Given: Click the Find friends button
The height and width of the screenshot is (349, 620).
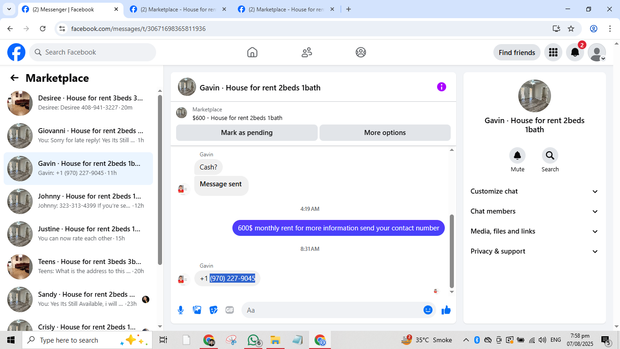Looking at the screenshot, I should 517,52.
